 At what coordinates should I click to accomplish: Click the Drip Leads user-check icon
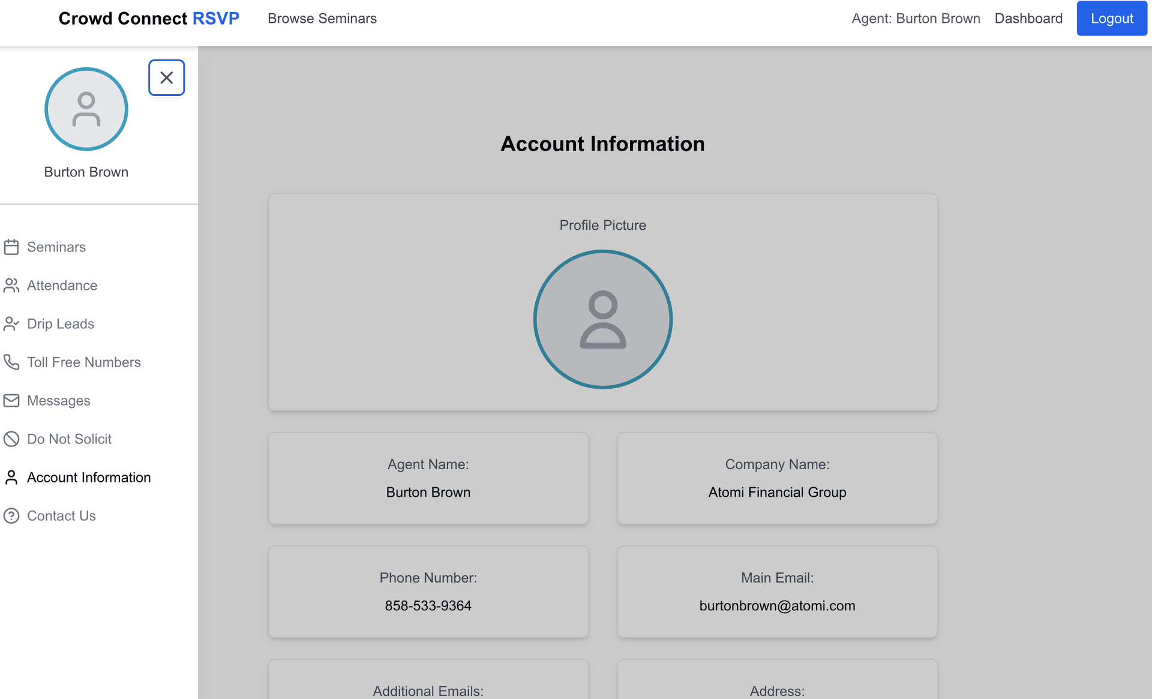[x=11, y=324]
